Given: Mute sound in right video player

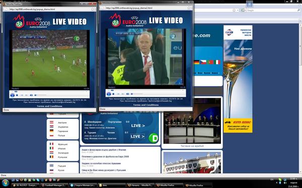Looking at the screenshot, I should (x=127, y=94).
